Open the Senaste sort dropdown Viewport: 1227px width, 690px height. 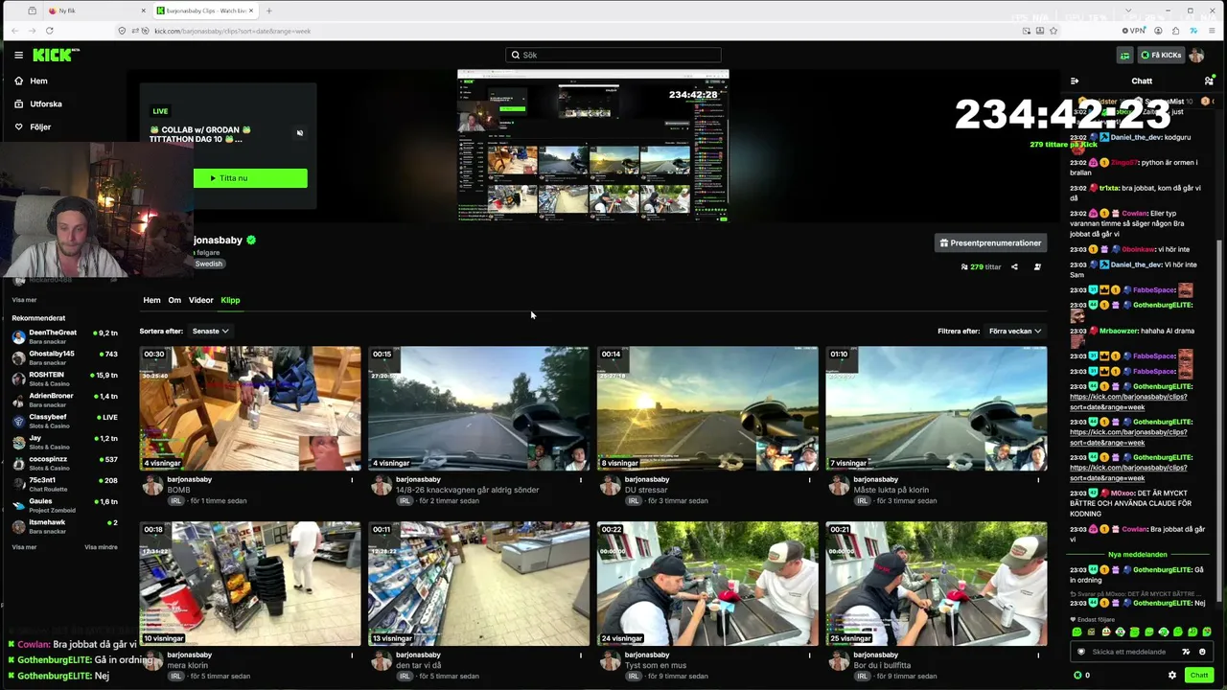pos(211,332)
